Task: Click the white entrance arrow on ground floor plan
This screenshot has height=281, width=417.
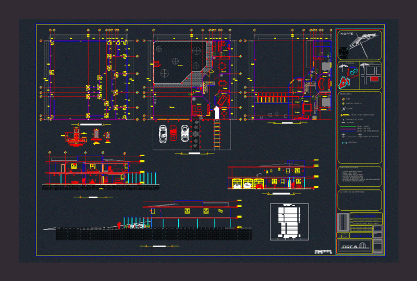Action: tap(217, 112)
